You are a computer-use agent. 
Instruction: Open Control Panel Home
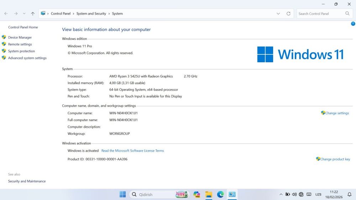23,27
